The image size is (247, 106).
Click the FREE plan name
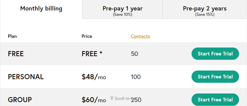[x=16, y=54]
